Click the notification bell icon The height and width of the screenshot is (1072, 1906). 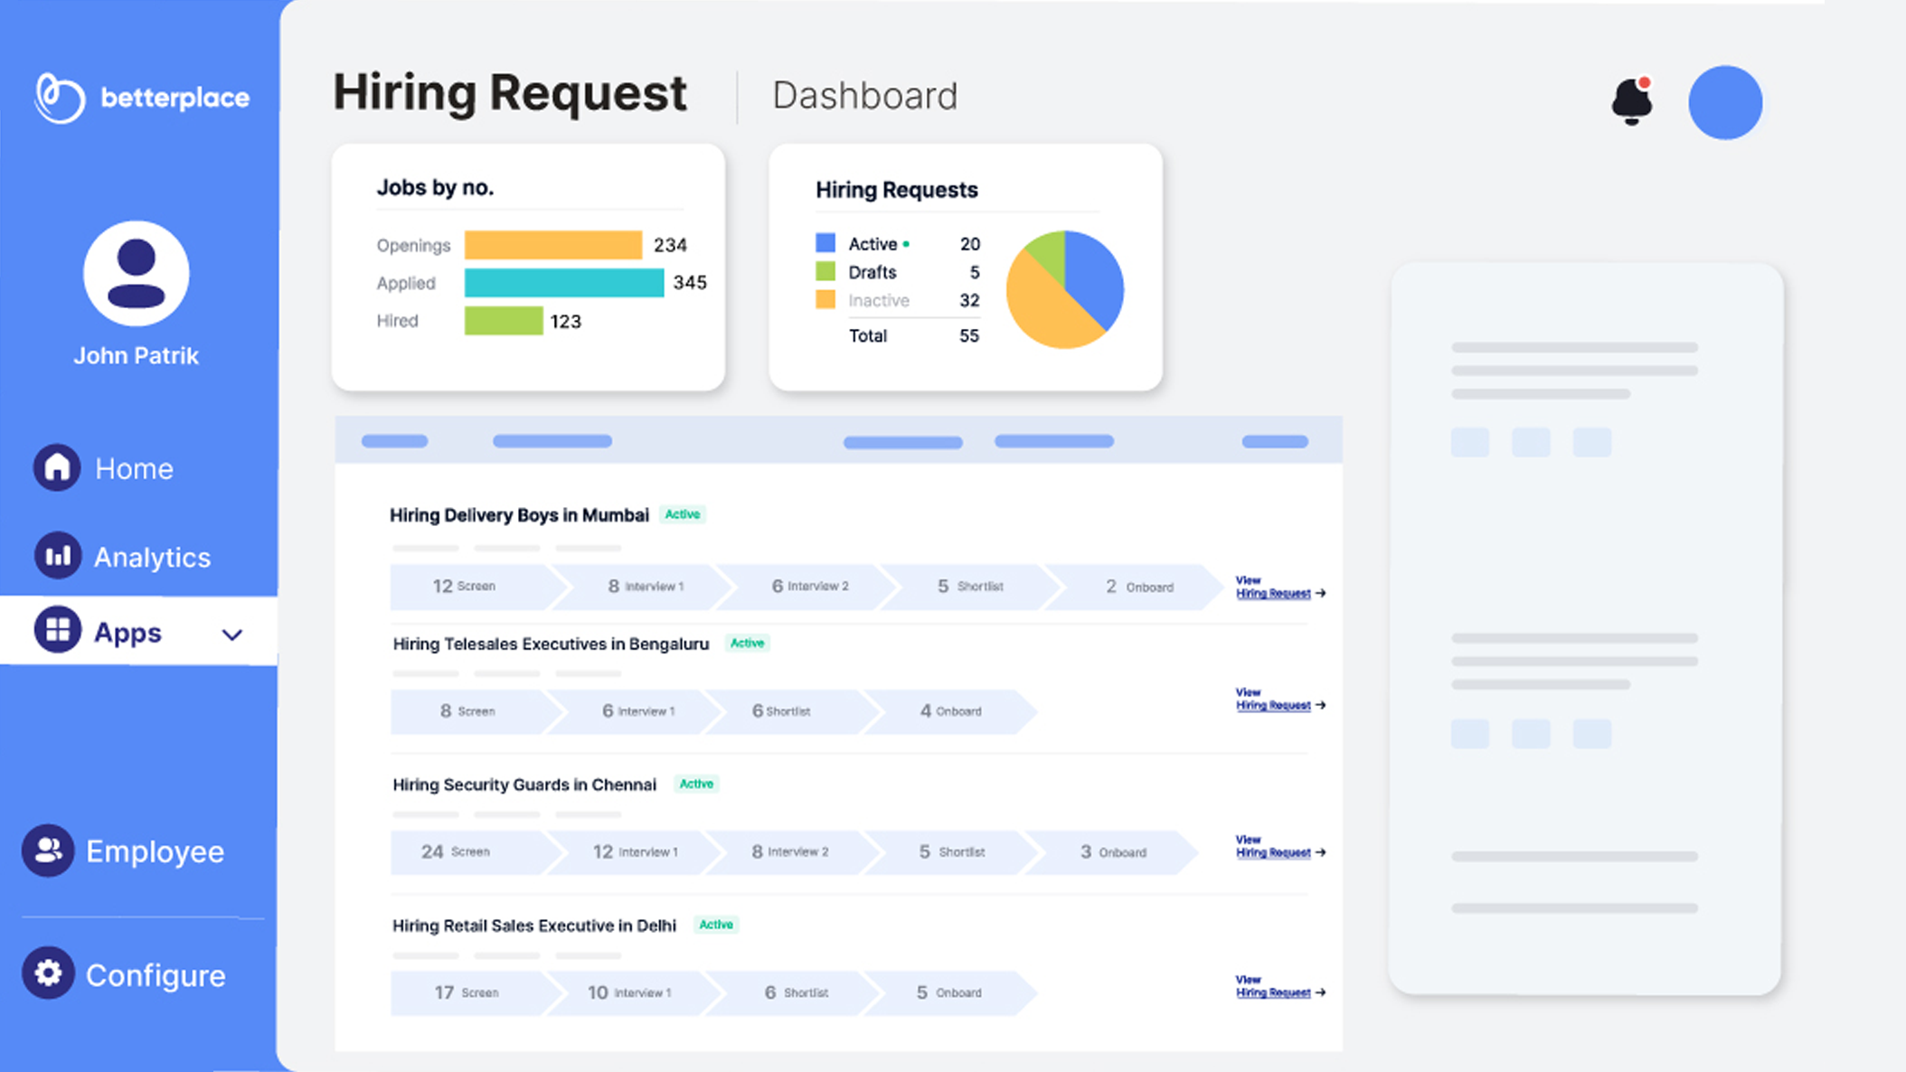1631,101
